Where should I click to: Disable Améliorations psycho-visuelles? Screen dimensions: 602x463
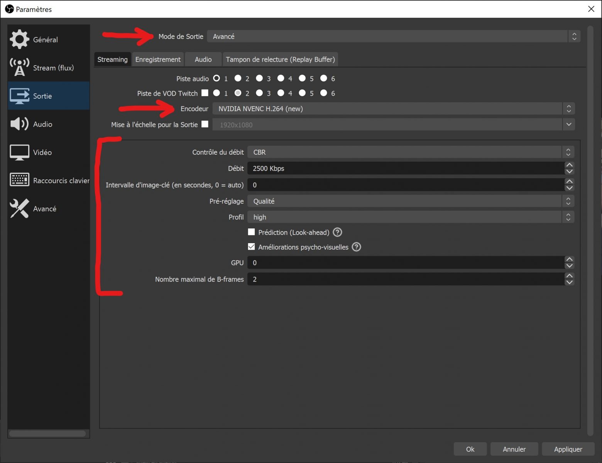(x=251, y=247)
